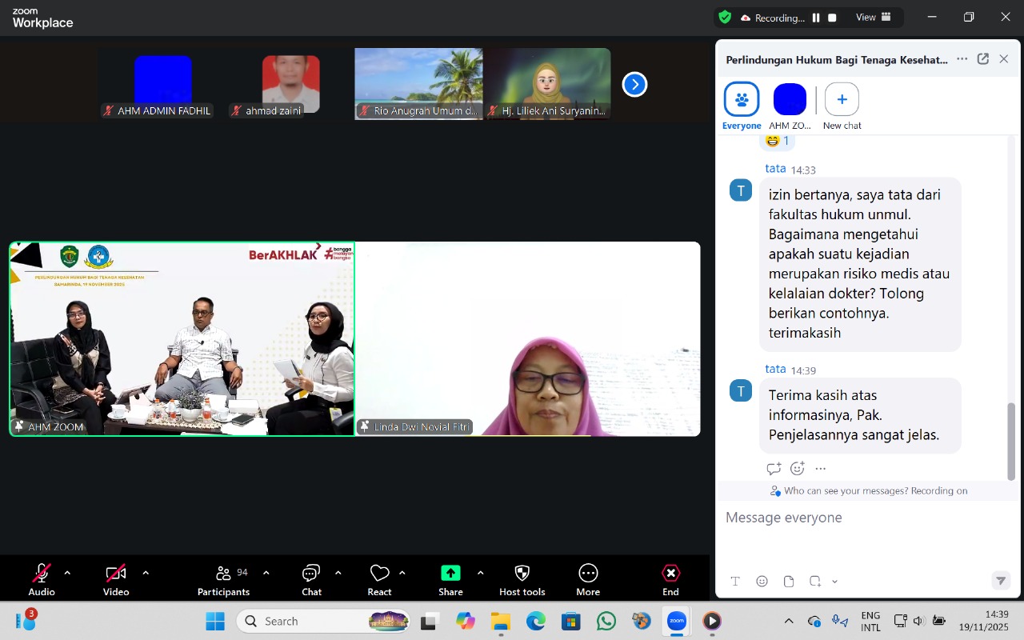Select the Everyone chat tab
The width and height of the screenshot is (1024, 640).
pyautogui.click(x=742, y=106)
